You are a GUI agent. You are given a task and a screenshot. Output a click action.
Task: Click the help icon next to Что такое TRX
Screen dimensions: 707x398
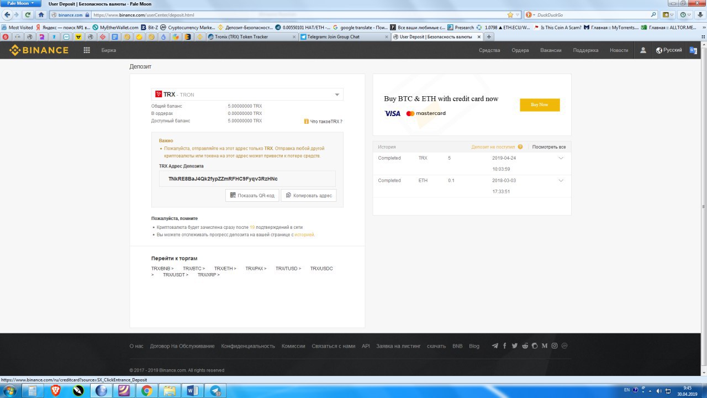tap(306, 121)
